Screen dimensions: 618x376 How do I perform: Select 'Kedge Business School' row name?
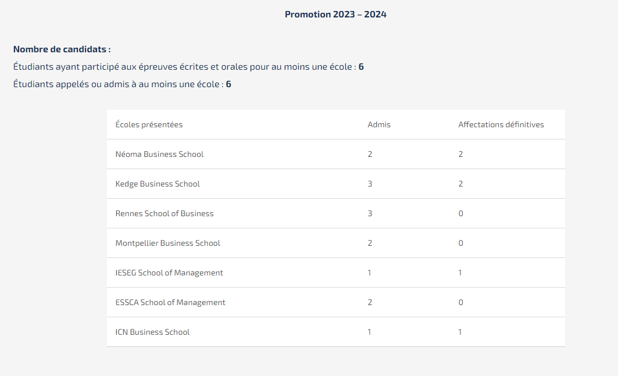point(157,184)
